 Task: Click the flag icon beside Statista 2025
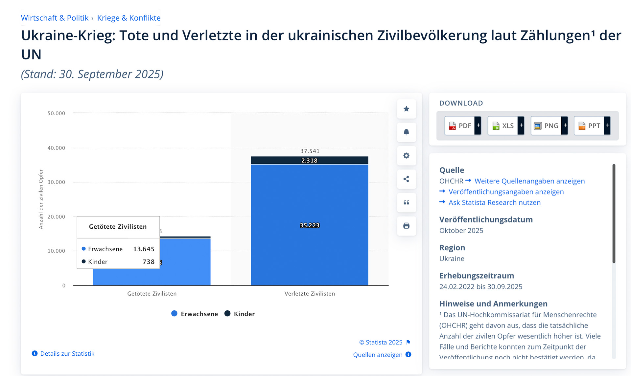pos(408,342)
